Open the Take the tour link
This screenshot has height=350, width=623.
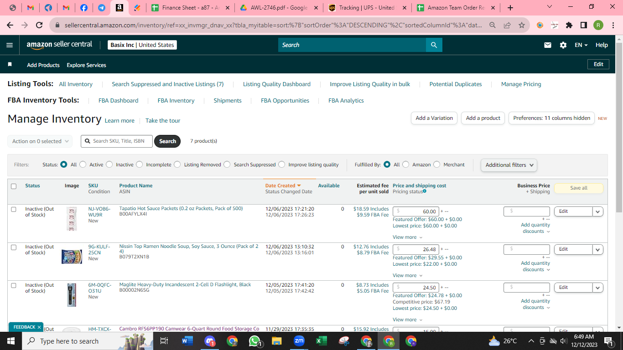(x=163, y=121)
